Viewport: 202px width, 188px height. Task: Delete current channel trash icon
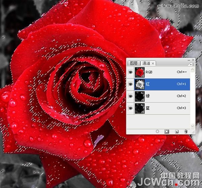tap(186, 131)
